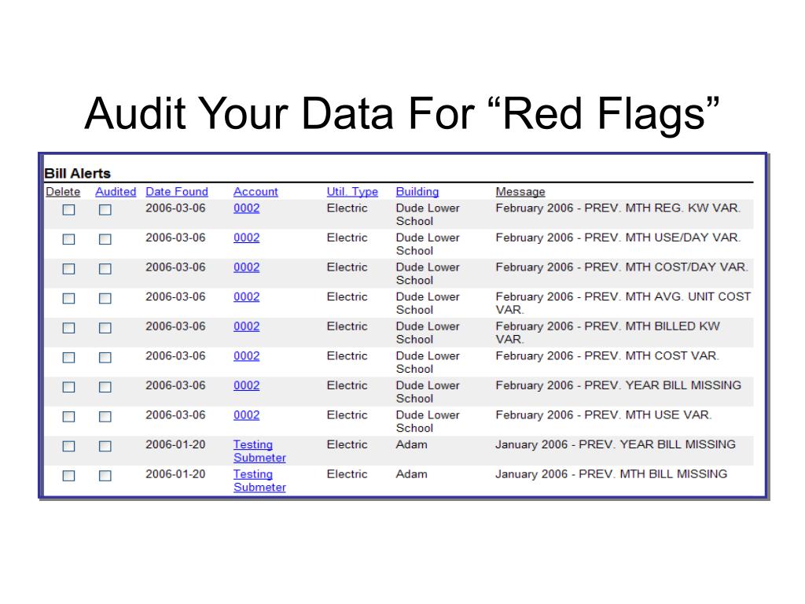The width and height of the screenshot is (805, 604).
Task: Click message 'February 2006 - PREV. MTH REG. KW VAR.'
Action: pos(618,208)
